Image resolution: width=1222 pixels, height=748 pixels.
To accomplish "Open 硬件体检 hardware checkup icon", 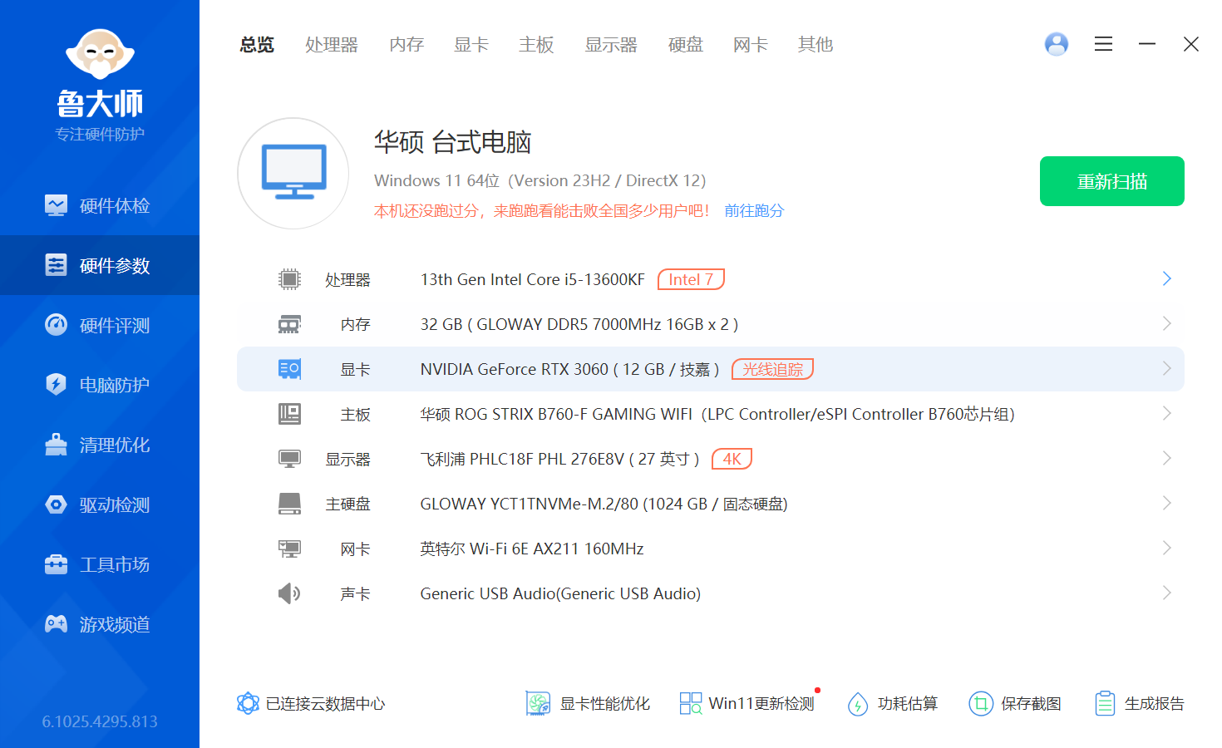I will tap(56, 205).
